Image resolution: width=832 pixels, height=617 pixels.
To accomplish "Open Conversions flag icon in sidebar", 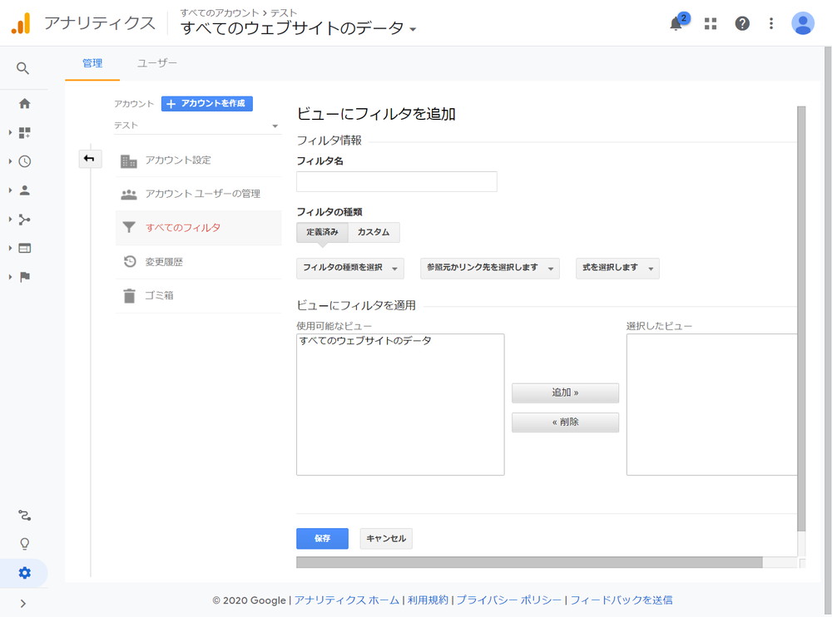I will [x=24, y=277].
